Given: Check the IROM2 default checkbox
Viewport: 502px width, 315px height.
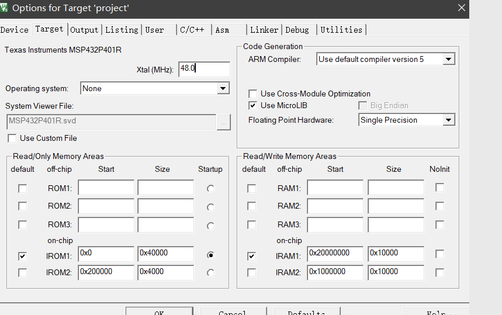Looking at the screenshot, I should 22,273.
